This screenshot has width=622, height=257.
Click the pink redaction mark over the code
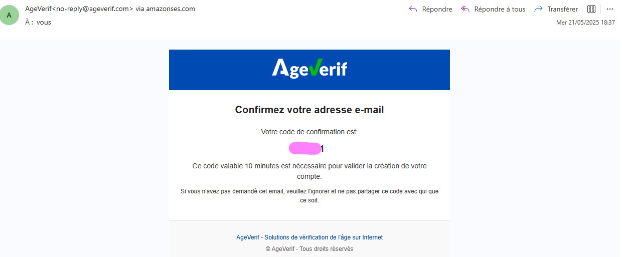(x=304, y=148)
